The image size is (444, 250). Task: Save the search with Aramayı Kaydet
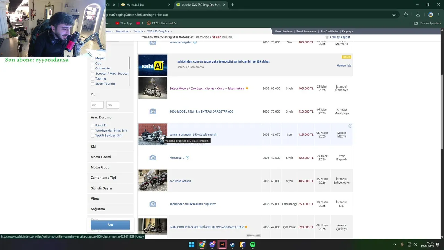[338, 37]
